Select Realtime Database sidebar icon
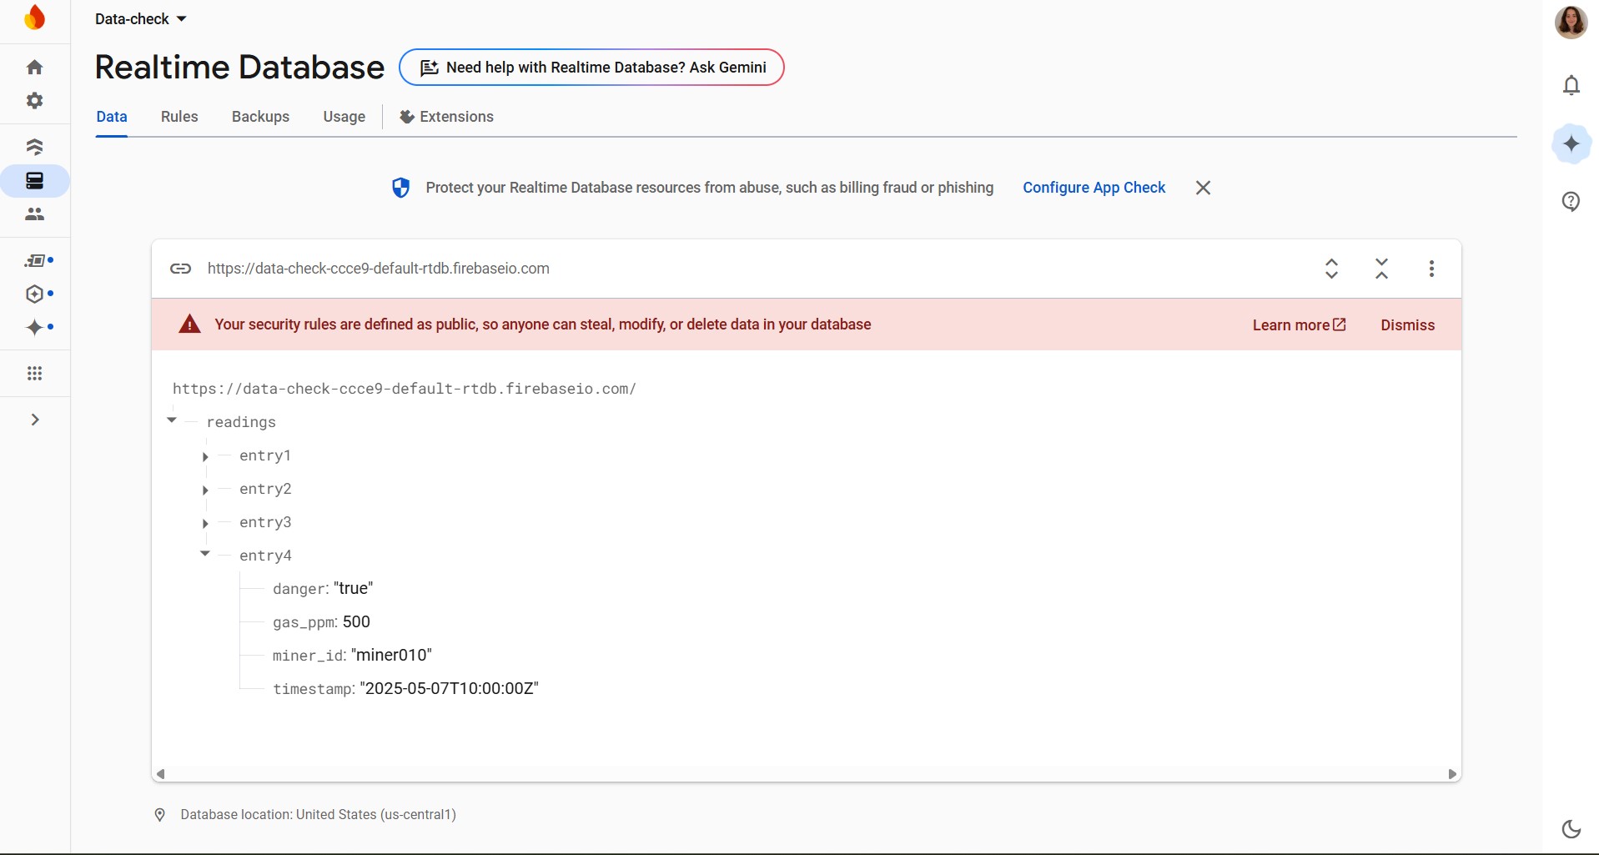1599x855 pixels. 35,180
